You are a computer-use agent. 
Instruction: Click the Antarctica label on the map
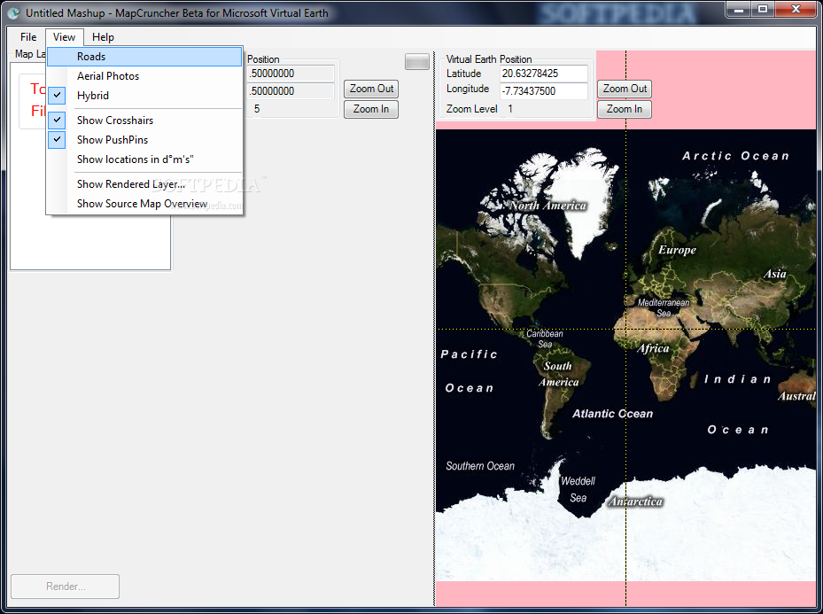coord(635,501)
